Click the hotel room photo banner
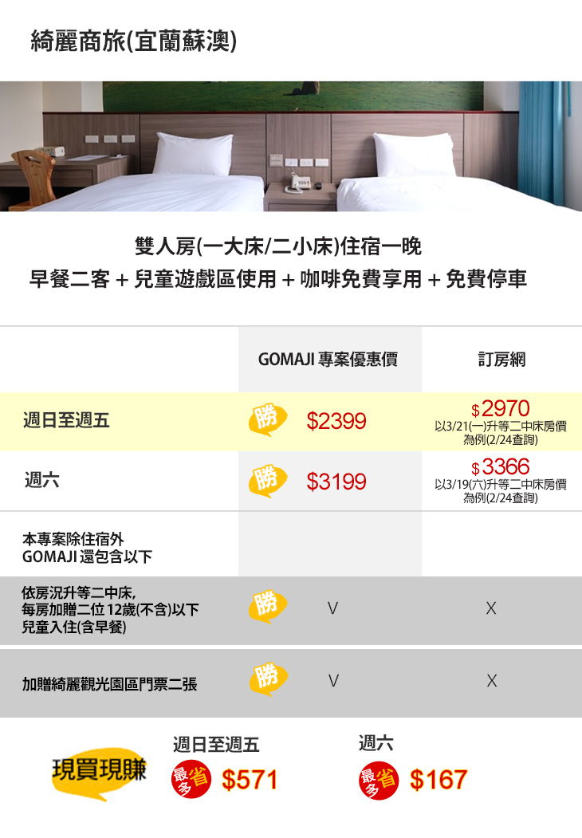The height and width of the screenshot is (838, 582). click(x=291, y=146)
